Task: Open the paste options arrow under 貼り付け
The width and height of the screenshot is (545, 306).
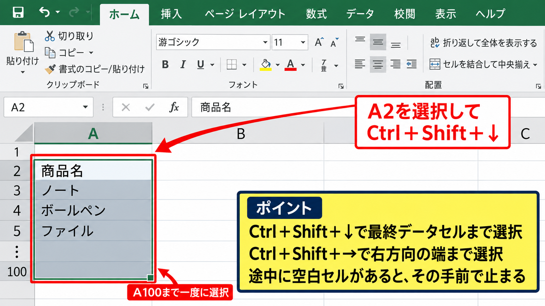Action: tap(22, 72)
